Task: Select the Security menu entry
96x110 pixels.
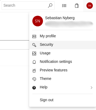Action: pos(63,45)
